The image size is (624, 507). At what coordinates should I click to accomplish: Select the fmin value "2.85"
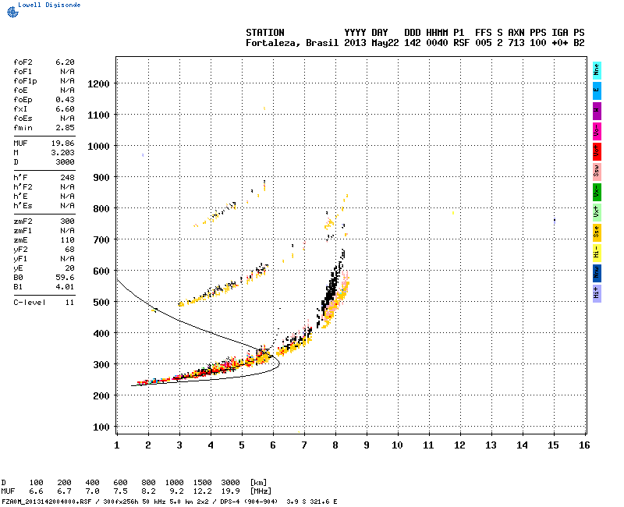point(65,128)
